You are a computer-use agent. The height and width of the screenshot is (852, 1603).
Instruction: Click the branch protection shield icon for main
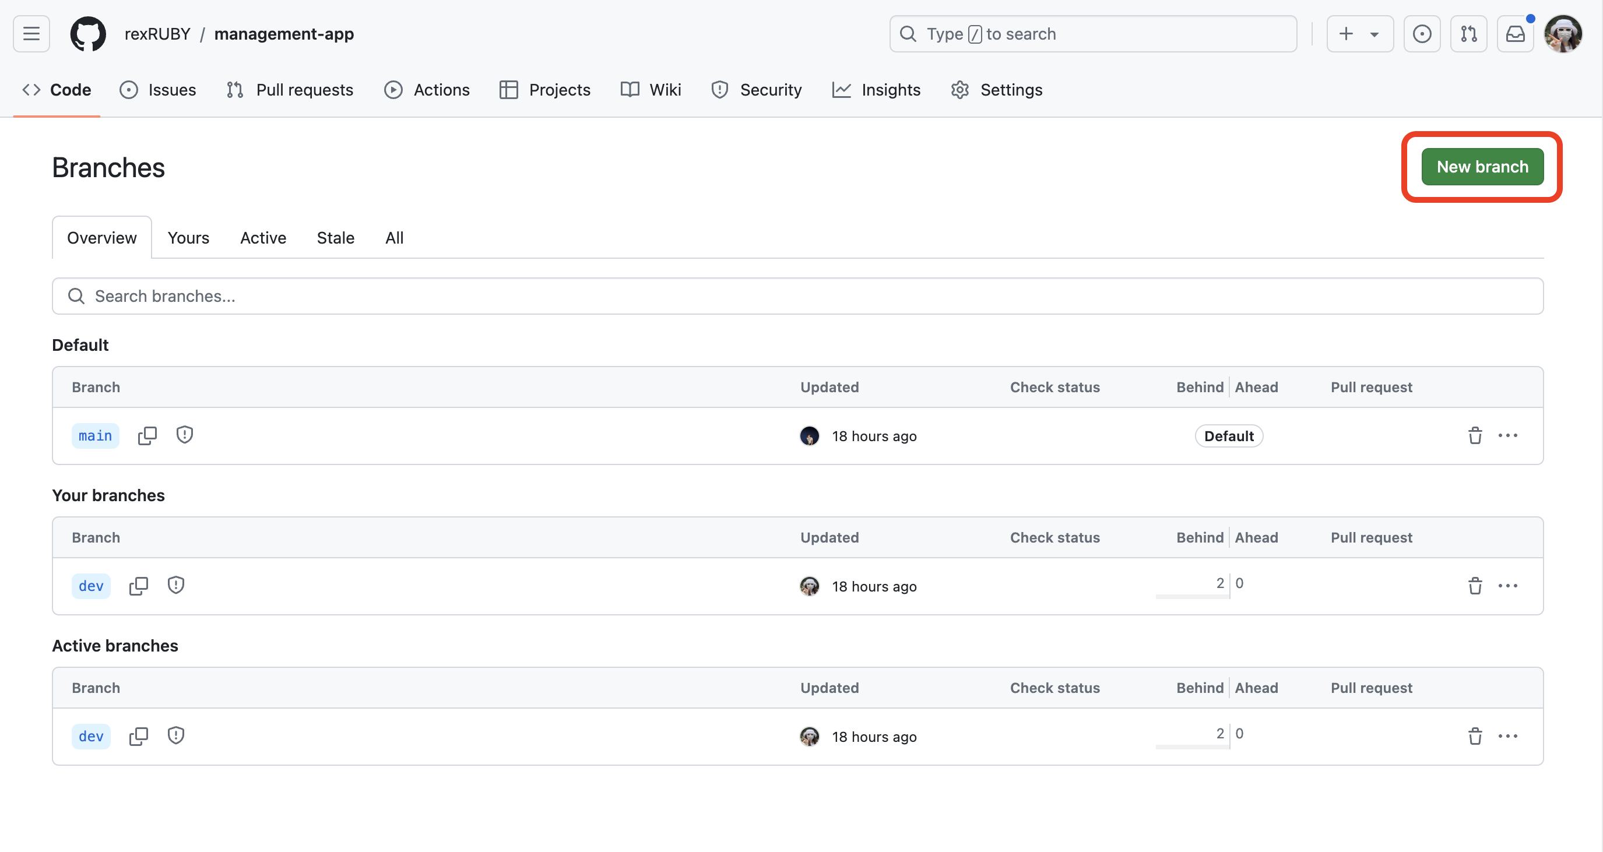pos(184,435)
